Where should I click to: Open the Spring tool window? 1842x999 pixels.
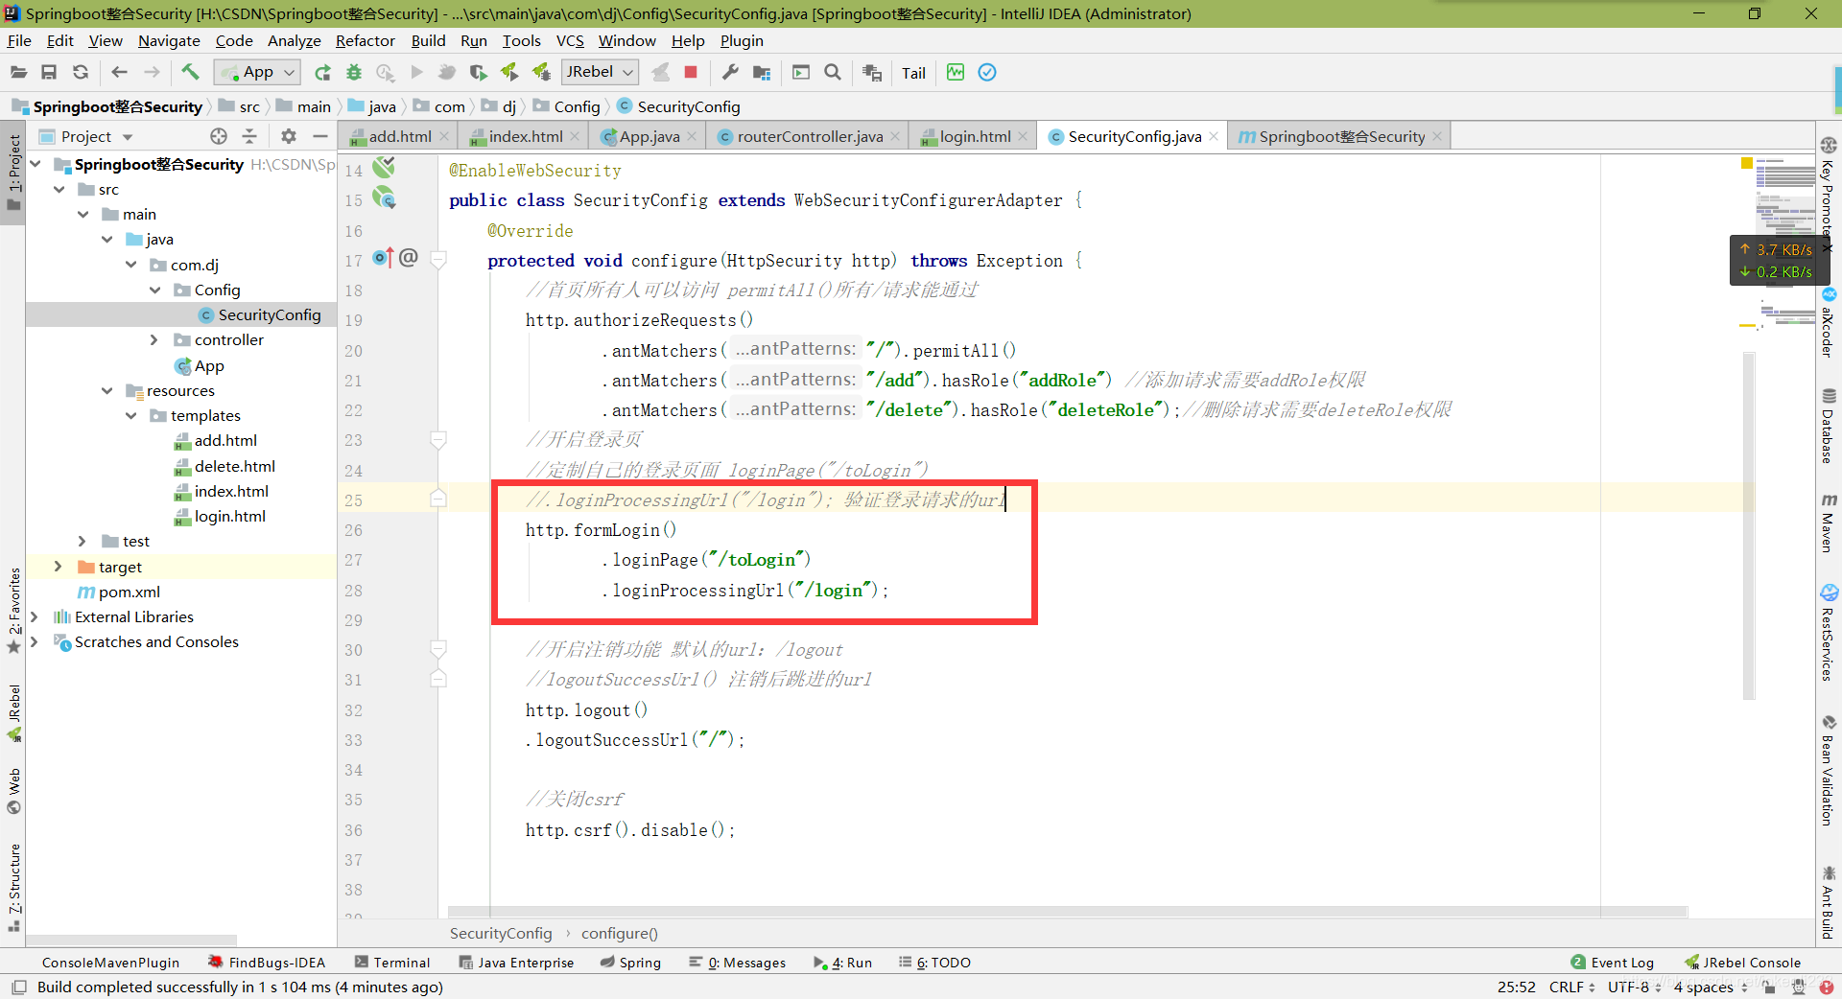click(630, 963)
